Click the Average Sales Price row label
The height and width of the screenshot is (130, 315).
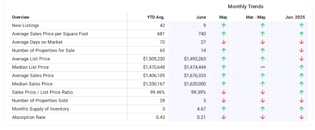point(33,76)
